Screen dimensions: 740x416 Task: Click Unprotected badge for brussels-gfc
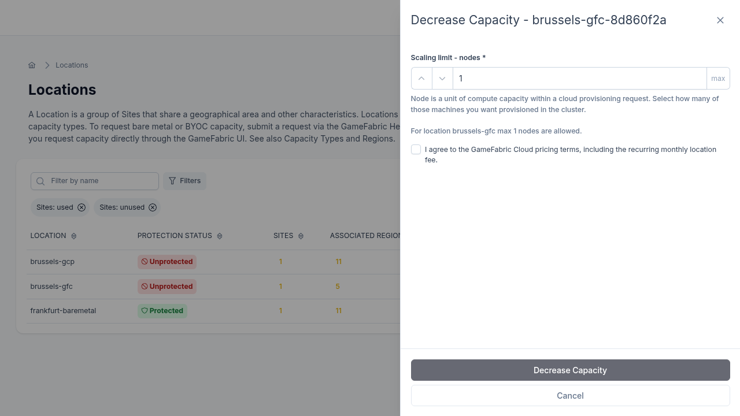(x=167, y=287)
